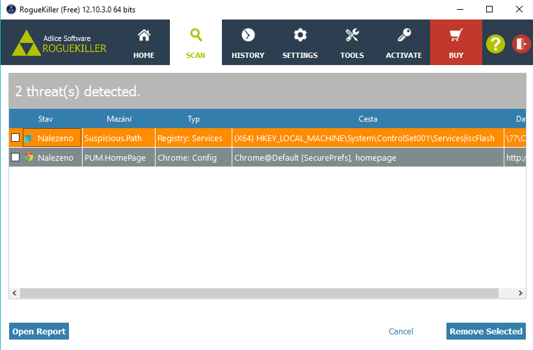Click the Chrome icon in PUM.HomePage row
The height and width of the screenshot is (350, 533).
pyautogui.click(x=29, y=157)
